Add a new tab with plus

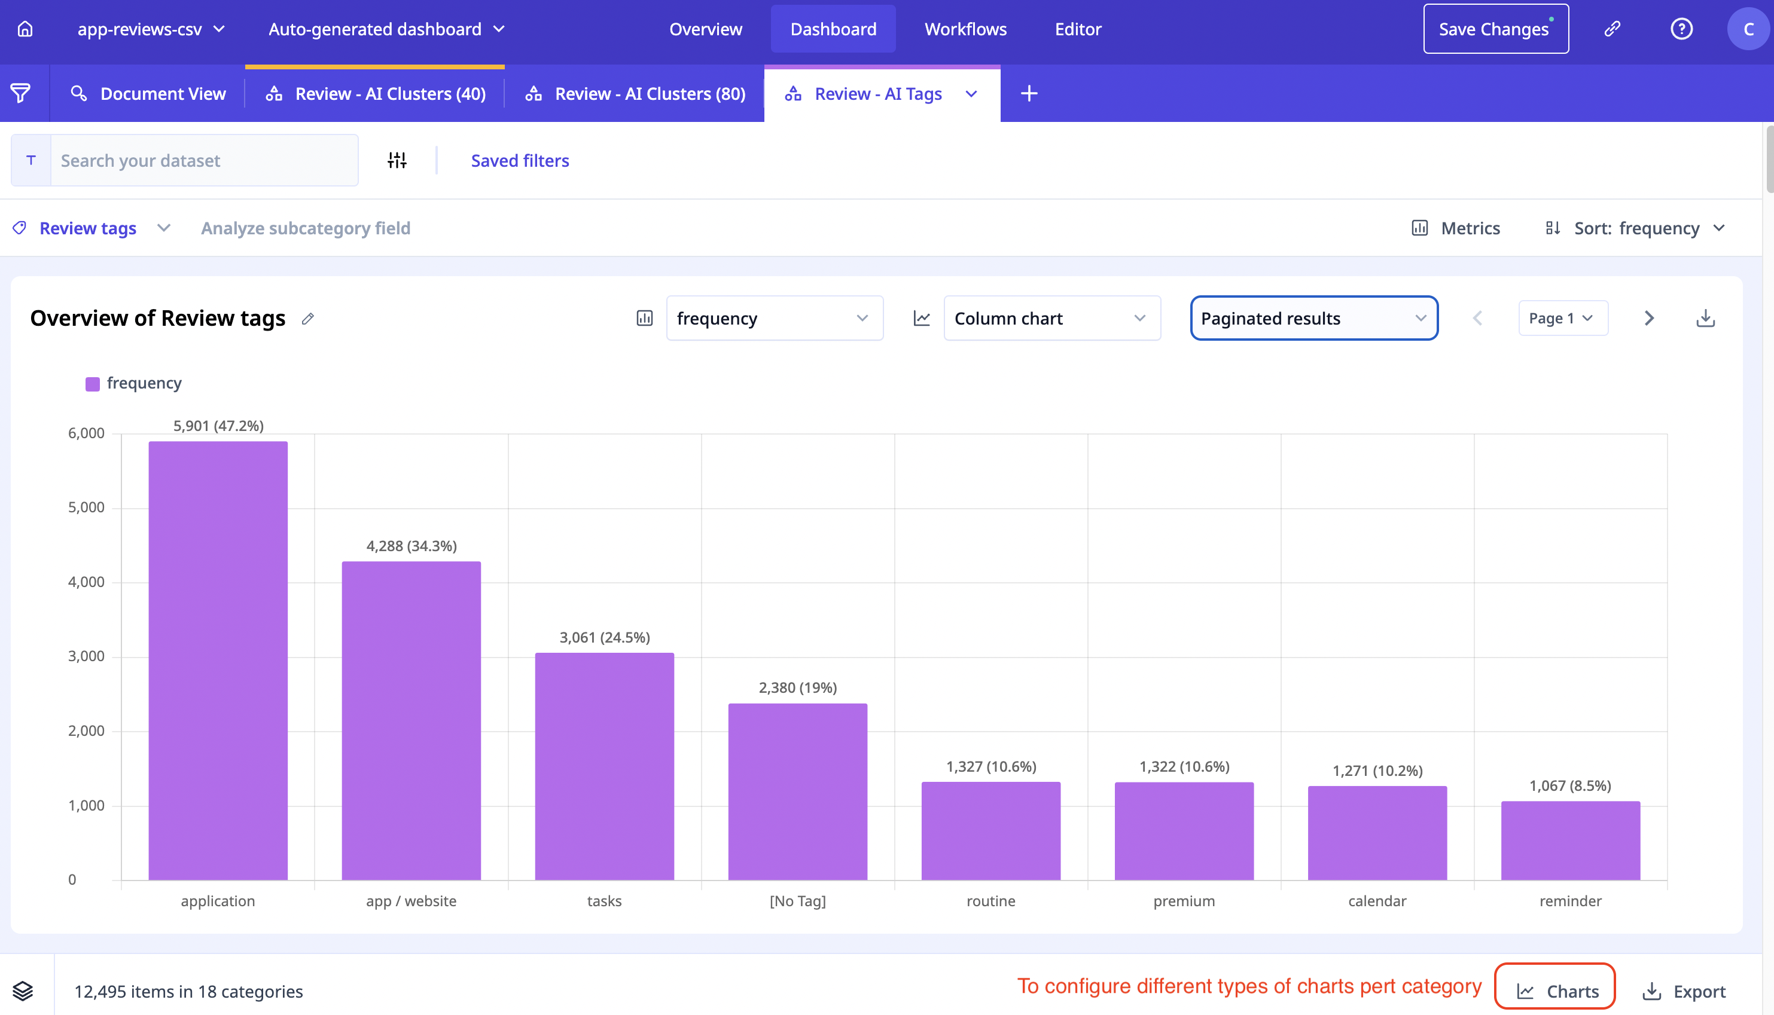pos(1029,93)
